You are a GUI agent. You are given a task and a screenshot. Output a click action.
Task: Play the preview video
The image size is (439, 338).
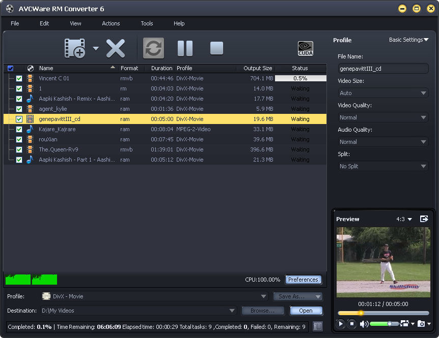(340, 324)
